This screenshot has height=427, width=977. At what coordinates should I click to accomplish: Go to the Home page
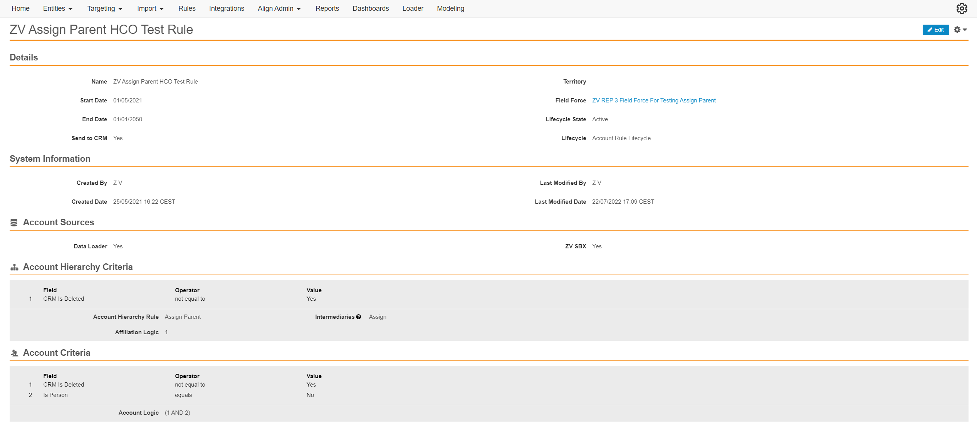pos(20,8)
